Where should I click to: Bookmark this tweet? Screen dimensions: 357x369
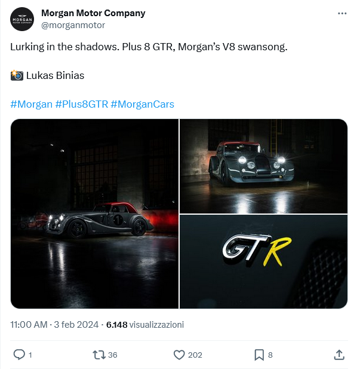pyautogui.click(x=259, y=355)
